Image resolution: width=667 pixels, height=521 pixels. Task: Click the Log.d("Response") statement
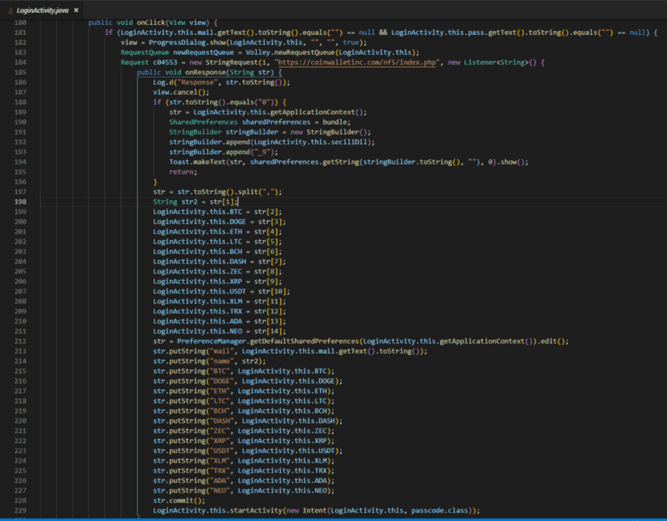click(x=222, y=83)
